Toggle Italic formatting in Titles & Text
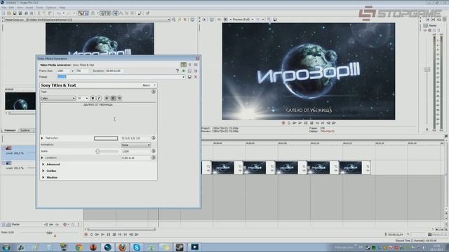This screenshot has width=449, height=252. (x=99, y=98)
